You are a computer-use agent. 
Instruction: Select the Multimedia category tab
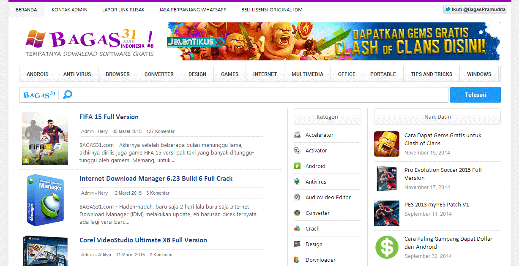[308, 74]
